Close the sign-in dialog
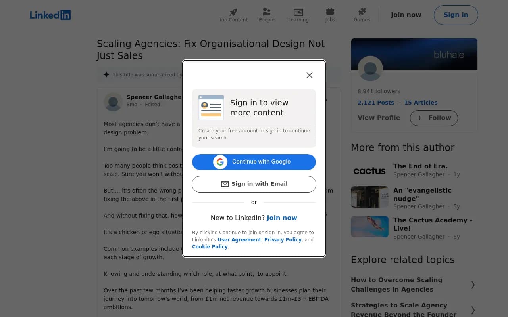Screen dimensions: 508x317 point(310,75)
